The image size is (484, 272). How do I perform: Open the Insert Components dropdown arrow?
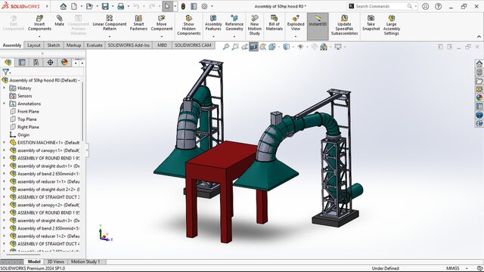pyautogui.click(x=39, y=36)
